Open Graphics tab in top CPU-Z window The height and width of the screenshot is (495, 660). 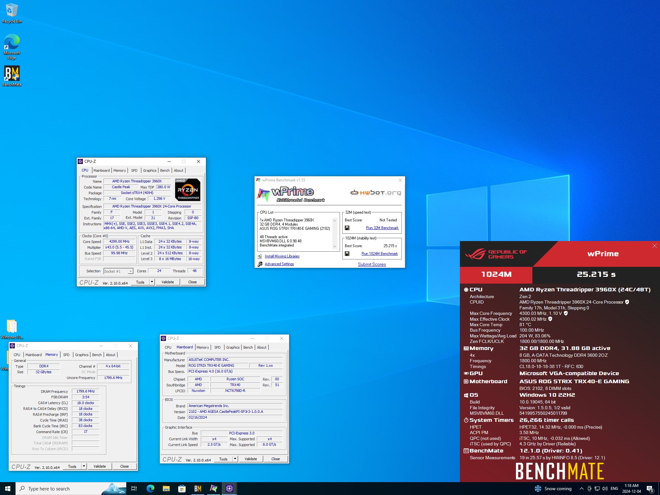pyautogui.click(x=150, y=170)
